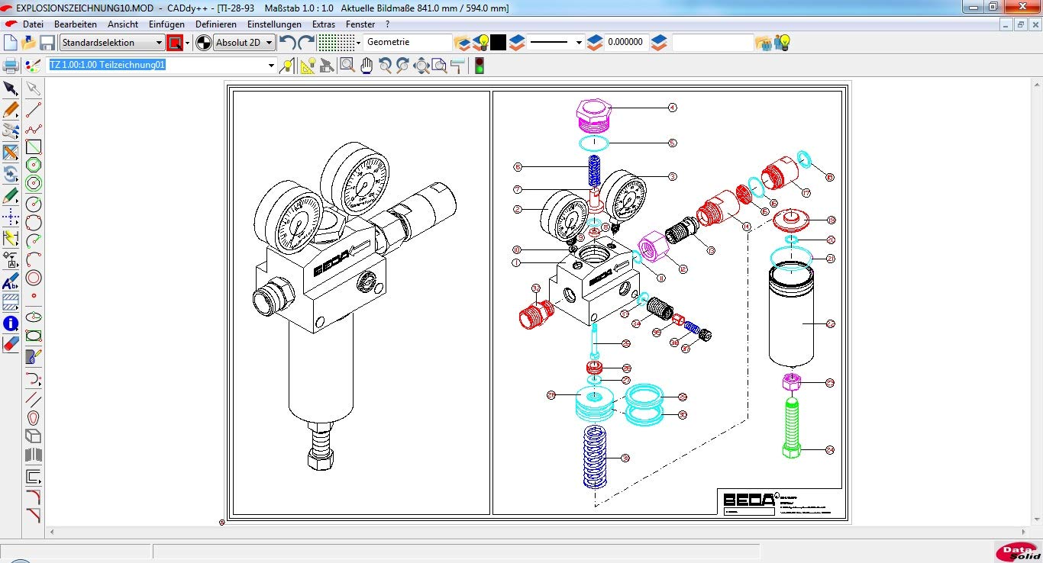Select the 3D box tool
The width and height of the screenshot is (1043, 563).
34,436
